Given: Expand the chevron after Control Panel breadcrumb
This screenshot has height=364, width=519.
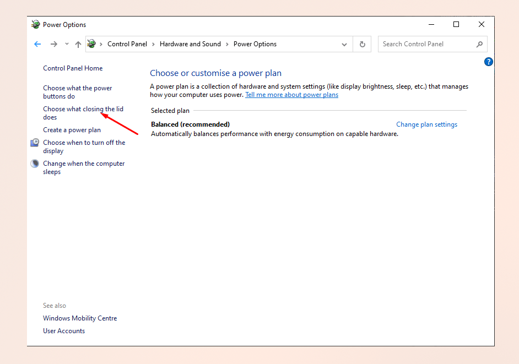Looking at the screenshot, I should click(x=153, y=44).
